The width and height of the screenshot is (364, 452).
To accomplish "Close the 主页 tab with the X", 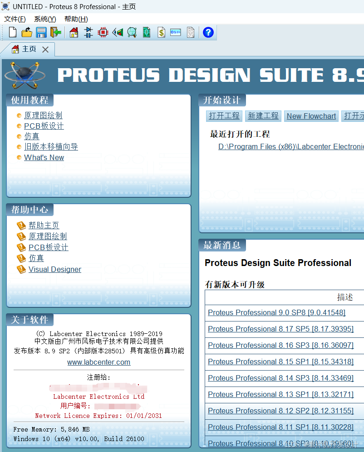I will pos(45,50).
